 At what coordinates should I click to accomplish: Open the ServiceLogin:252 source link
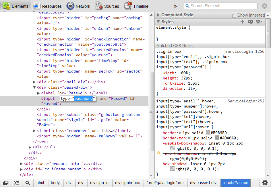click(x=246, y=101)
